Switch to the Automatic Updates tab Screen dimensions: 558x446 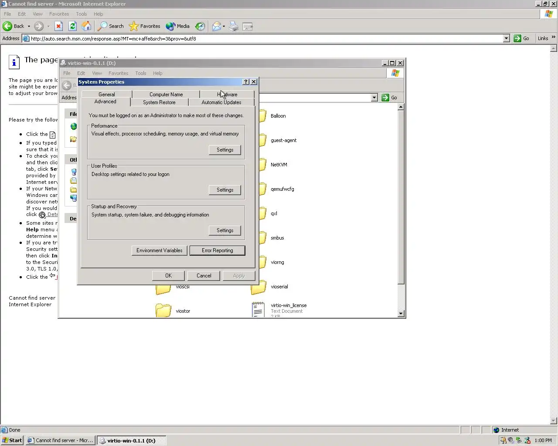(x=221, y=102)
